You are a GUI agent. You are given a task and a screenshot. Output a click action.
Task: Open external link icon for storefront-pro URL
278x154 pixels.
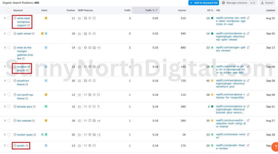(248, 81)
